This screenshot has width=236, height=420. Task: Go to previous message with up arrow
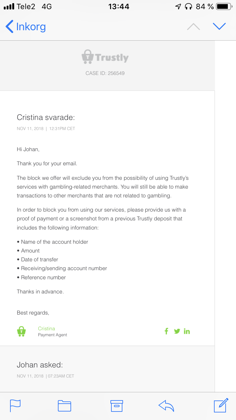coord(193,27)
